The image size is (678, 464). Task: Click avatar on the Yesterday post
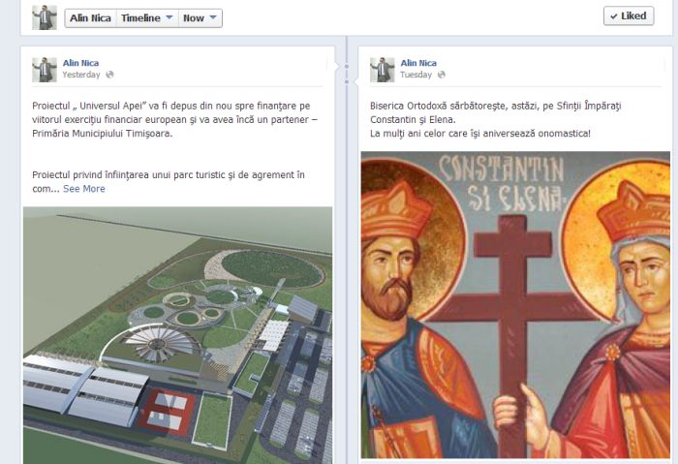tap(45, 70)
